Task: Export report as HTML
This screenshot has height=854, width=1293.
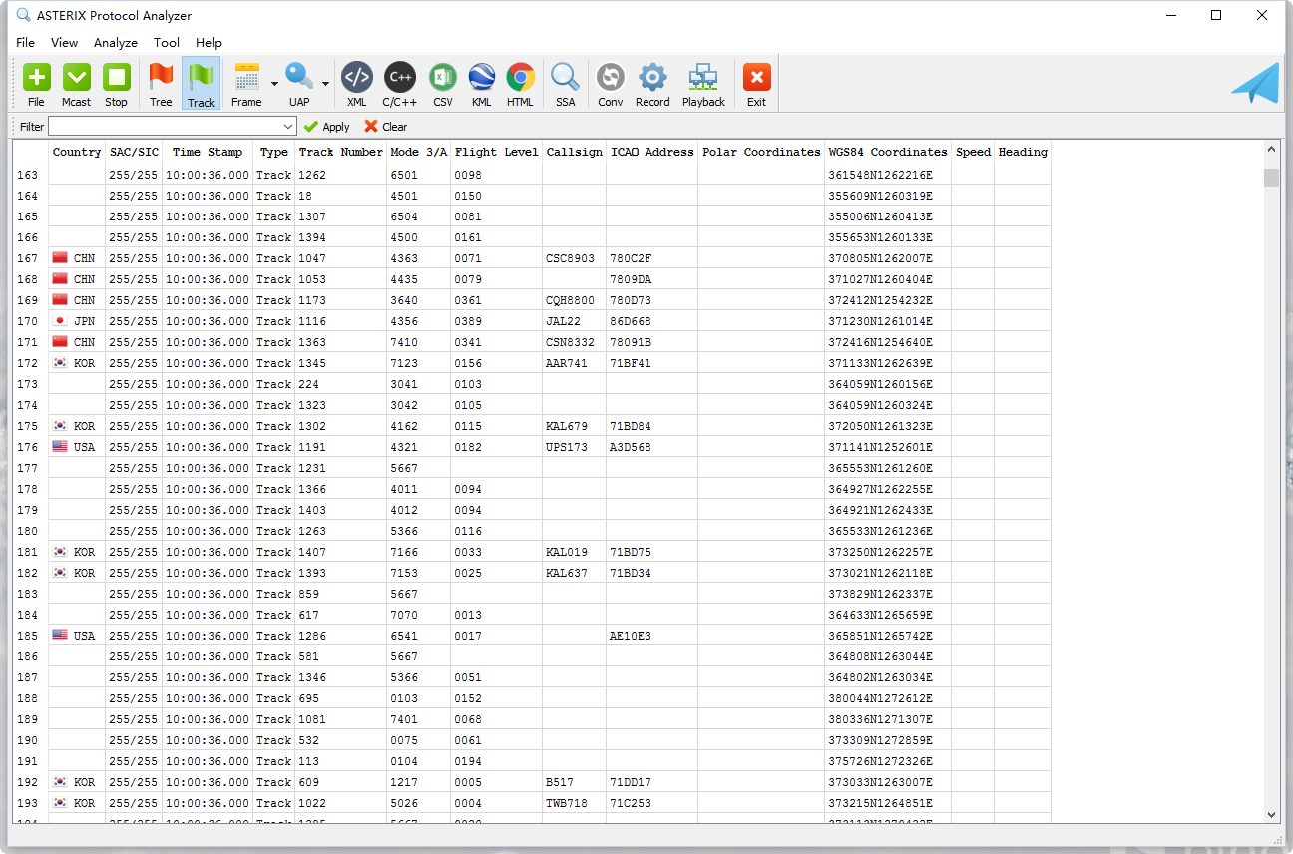Action: 520,84
